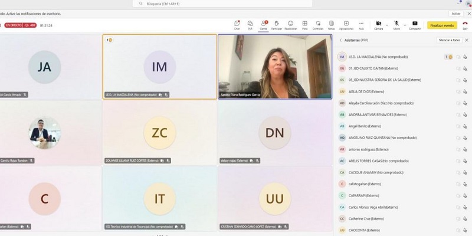Open the Vista layout options
Screen dimensions: 472x236
304,25
